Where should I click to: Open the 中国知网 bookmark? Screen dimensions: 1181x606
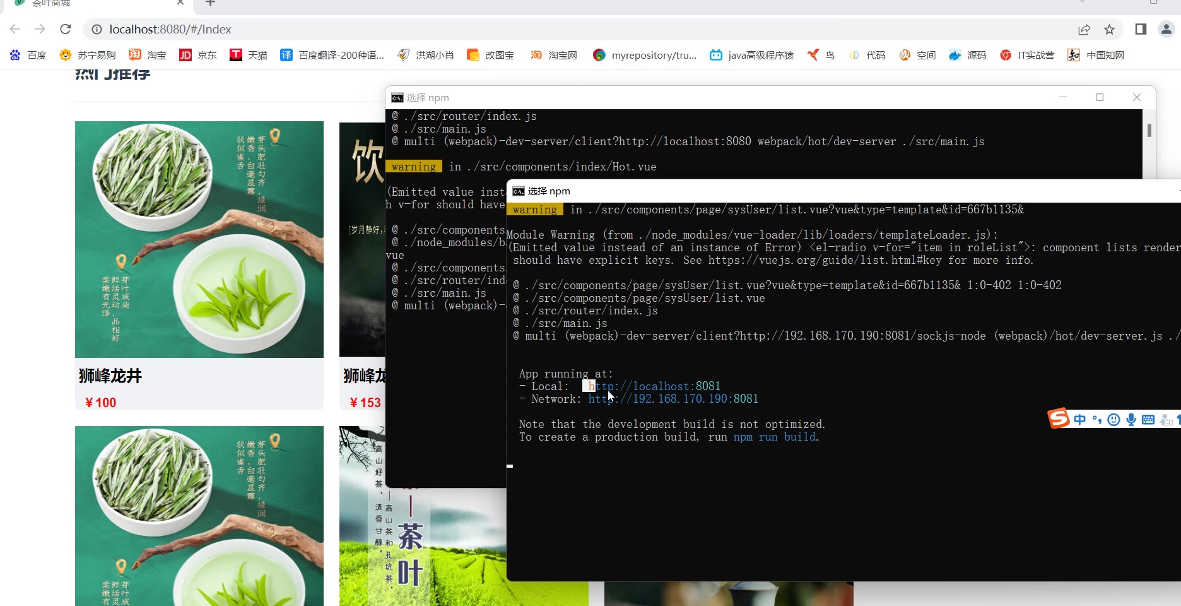pyautogui.click(x=1096, y=55)
